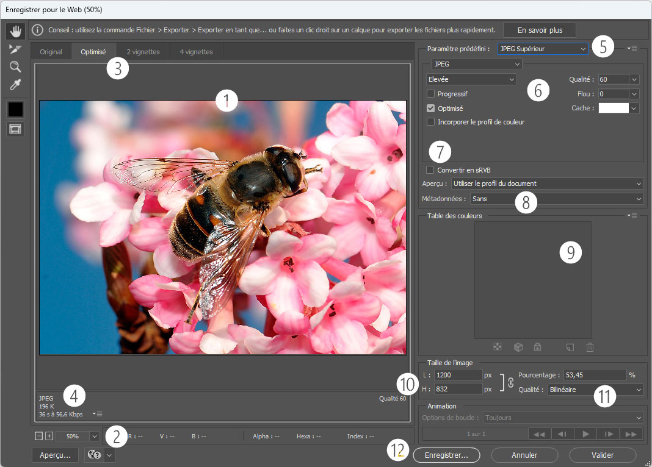
Task: Open the Elevée compression quality dropdown
Action: click(471, 79)
